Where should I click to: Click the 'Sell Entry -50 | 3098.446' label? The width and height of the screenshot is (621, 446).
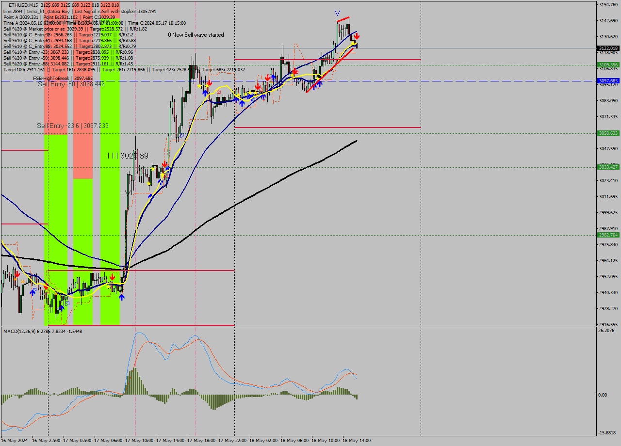coord(71,84)
